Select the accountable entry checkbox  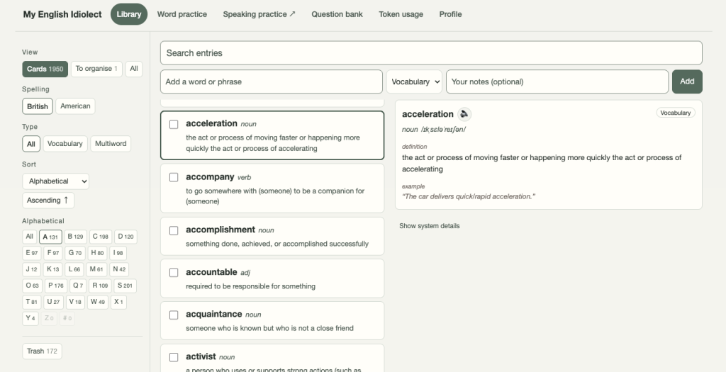174,273
